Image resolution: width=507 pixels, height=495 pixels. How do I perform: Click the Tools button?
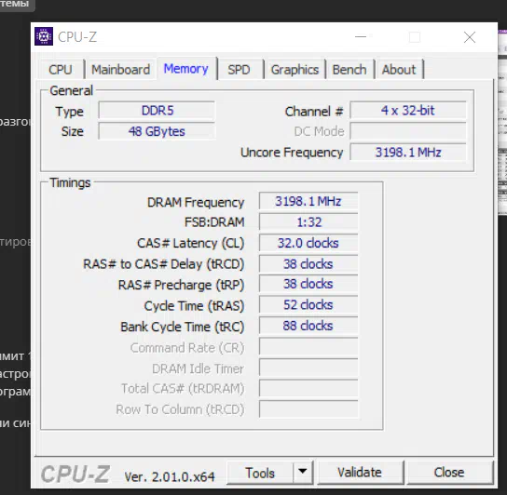260,473
